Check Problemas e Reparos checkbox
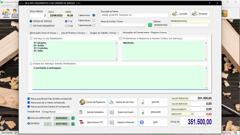 pyautogui.click(x=121, y=38)
